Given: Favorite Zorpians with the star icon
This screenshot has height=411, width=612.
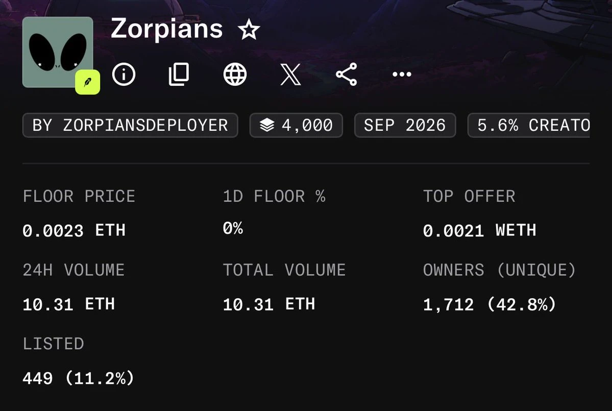Looking at the screenshot, I should coord(249,30).
